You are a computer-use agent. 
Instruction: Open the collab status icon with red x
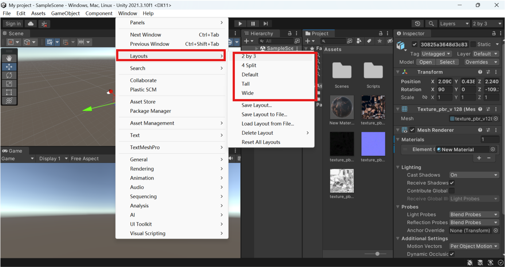click(44, 24)
